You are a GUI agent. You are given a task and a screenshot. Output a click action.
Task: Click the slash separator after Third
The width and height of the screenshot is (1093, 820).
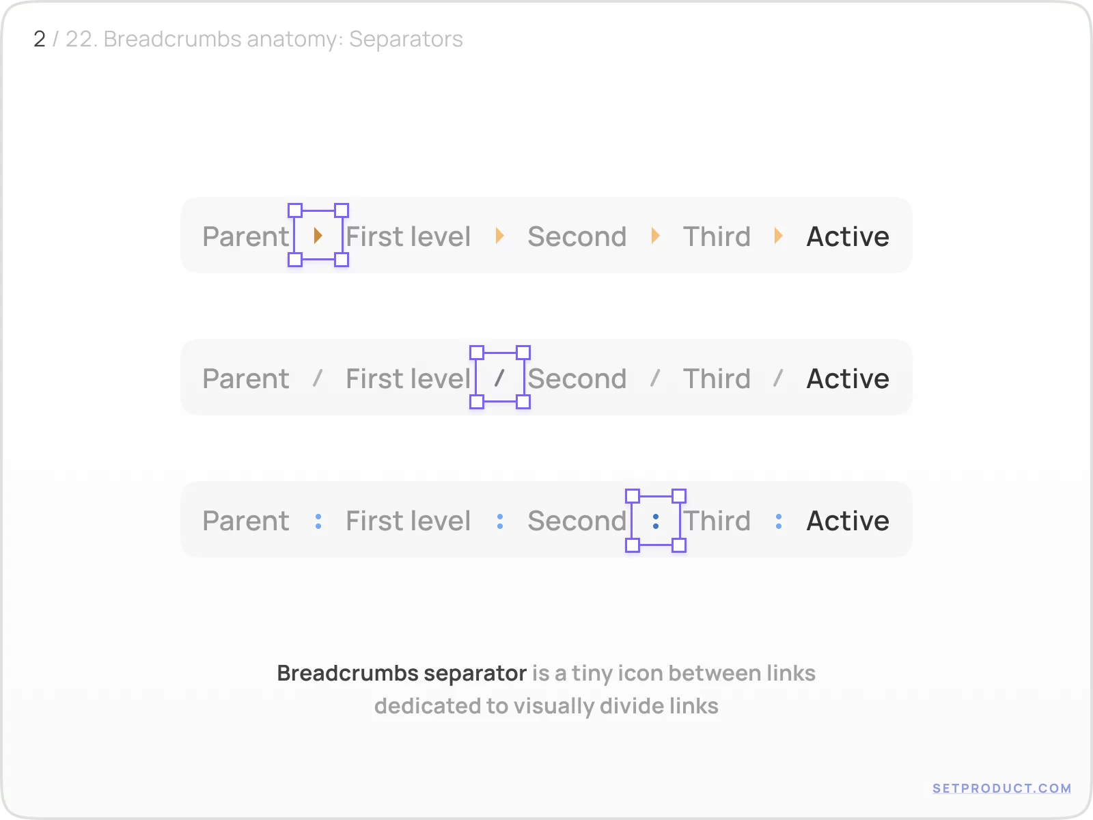(x=777, y=378)
